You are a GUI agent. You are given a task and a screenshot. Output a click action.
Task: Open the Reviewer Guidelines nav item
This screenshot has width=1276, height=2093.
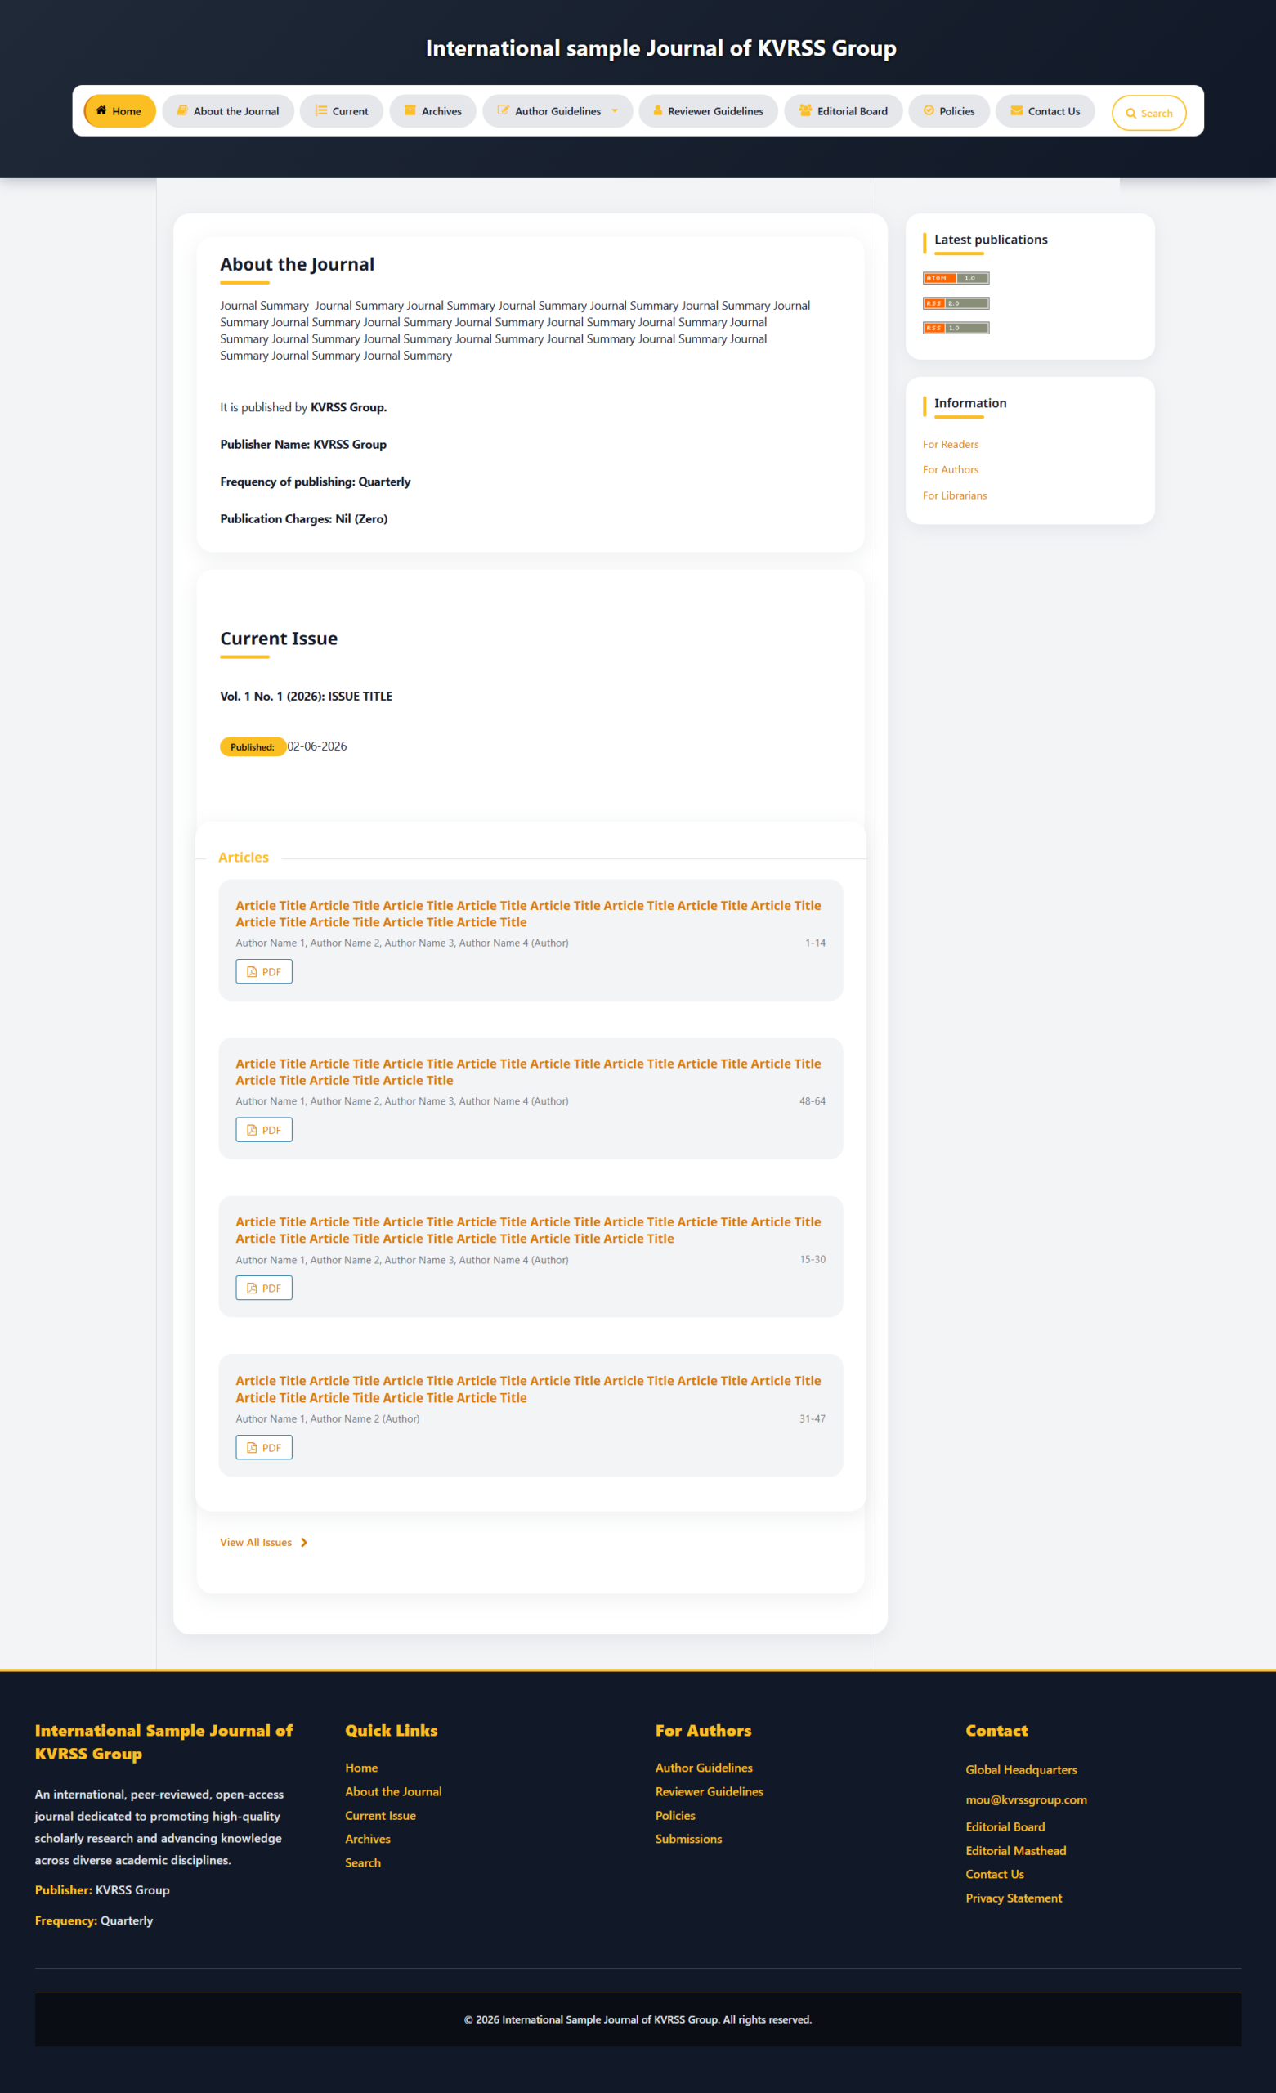click(708, 111)
